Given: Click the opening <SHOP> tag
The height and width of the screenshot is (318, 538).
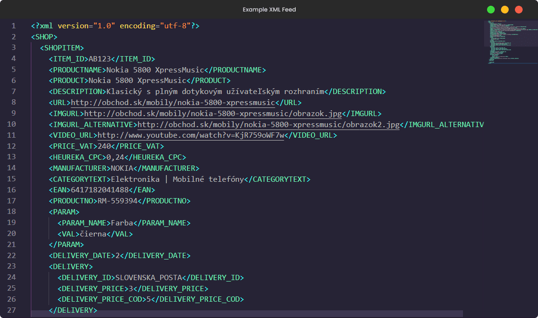Looking at the screenshot, I should 44,37.
